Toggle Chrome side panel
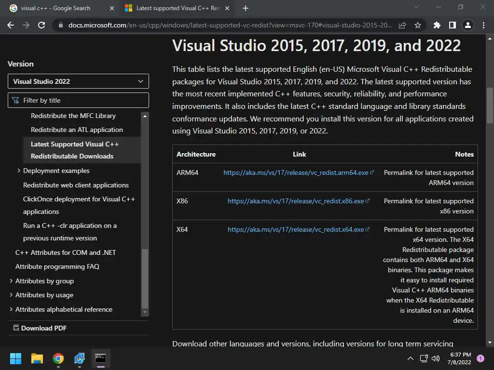The height and width of the screenshot is (370, 494). coord(453,25)
